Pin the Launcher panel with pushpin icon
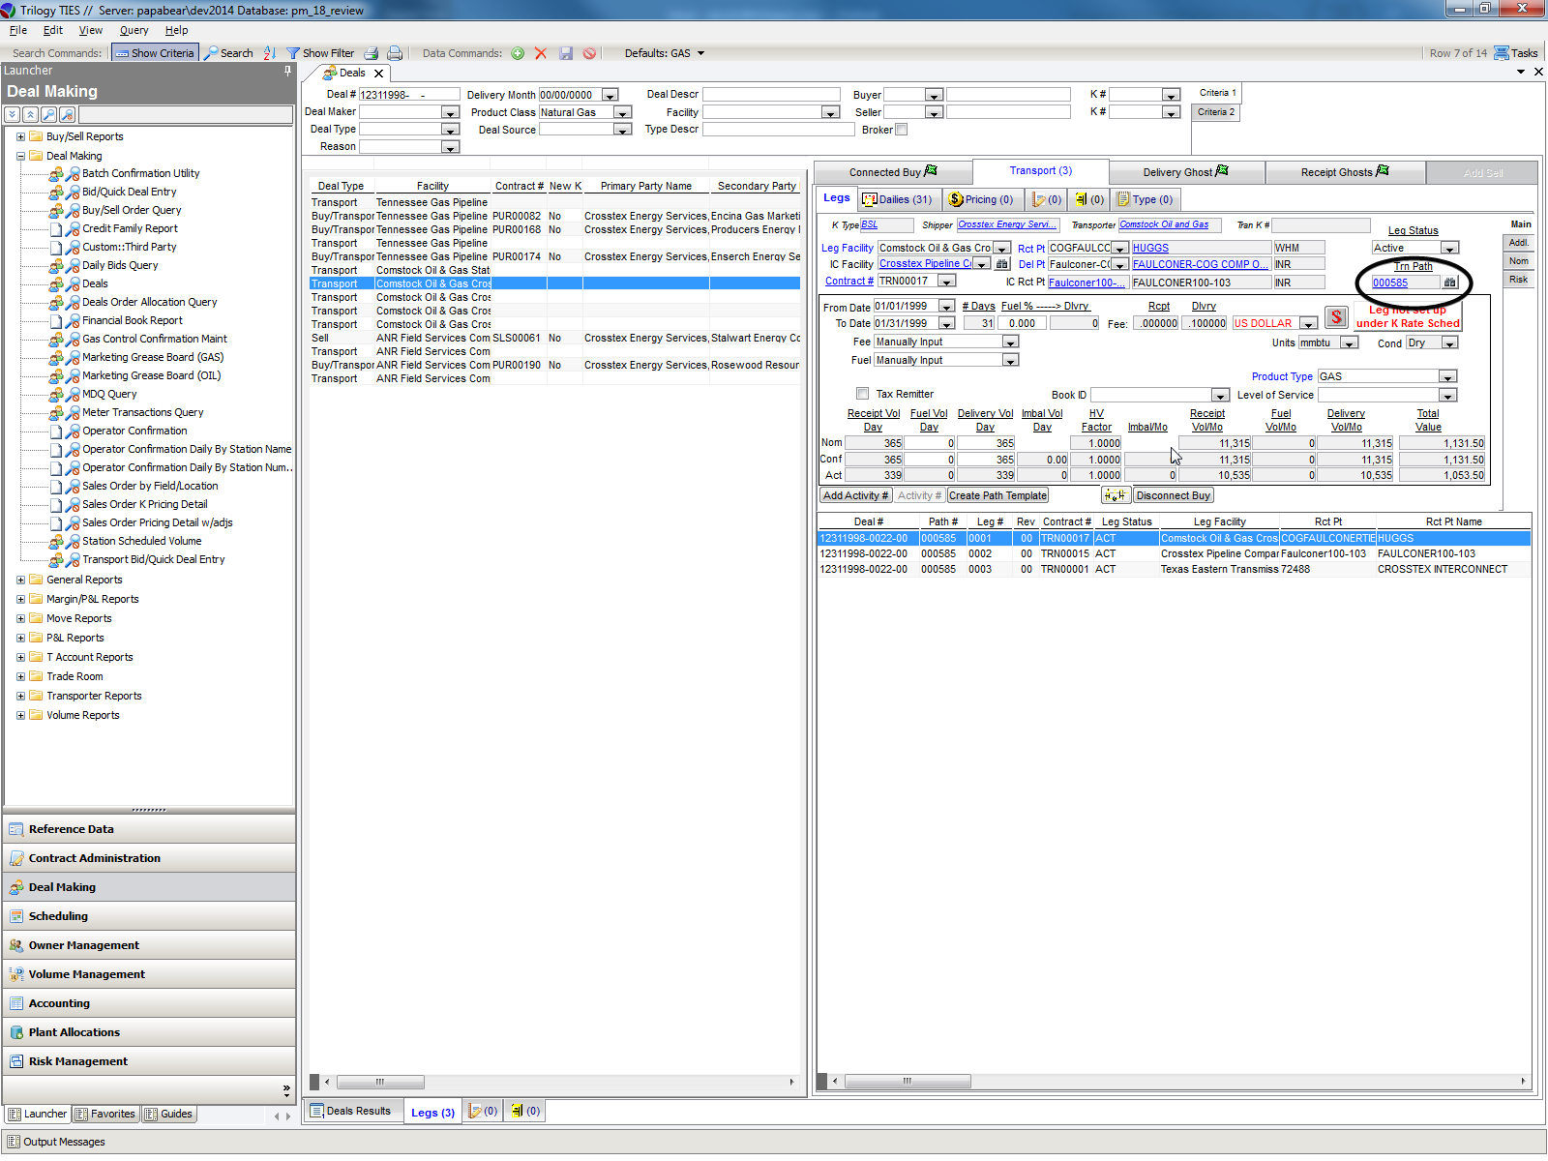The height and width of the screenshot is (1161, 1548). 287,71
